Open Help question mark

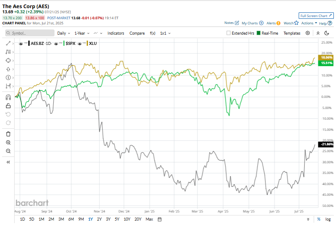[x=330, y=23]
